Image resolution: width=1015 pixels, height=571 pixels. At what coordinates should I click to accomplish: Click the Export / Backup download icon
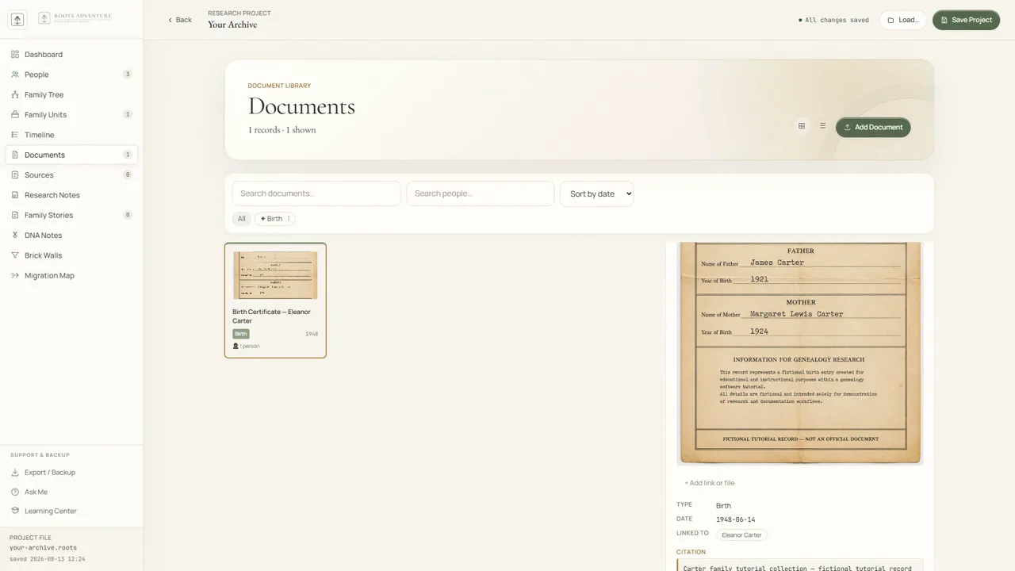(15, 473)
